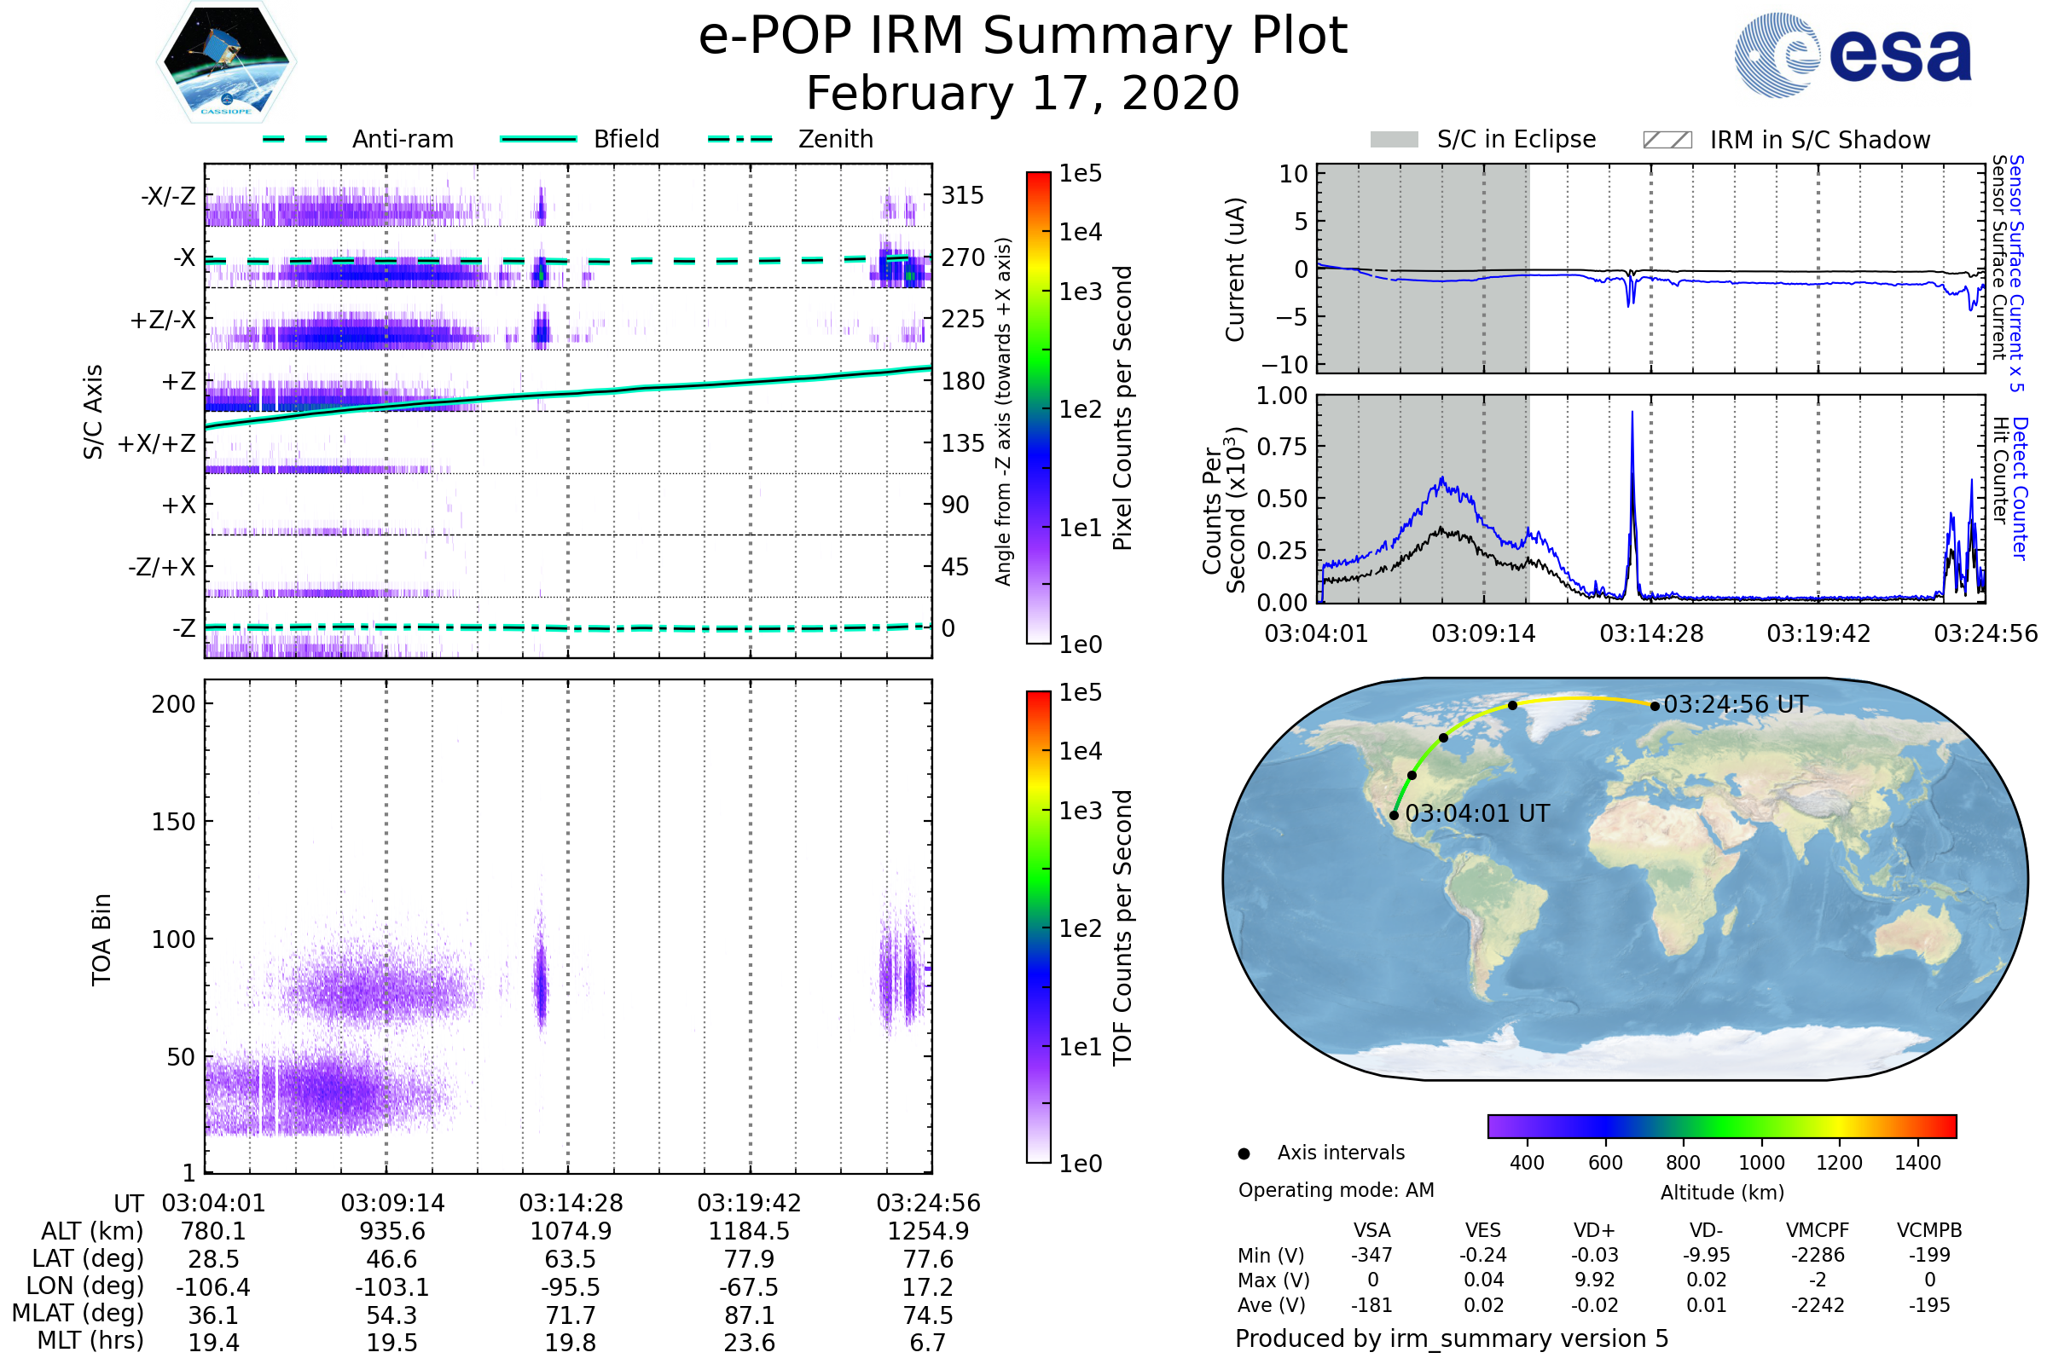Screen dimensions: 2047x1364
Task: Click the ESA logo
Action: 1853,54
